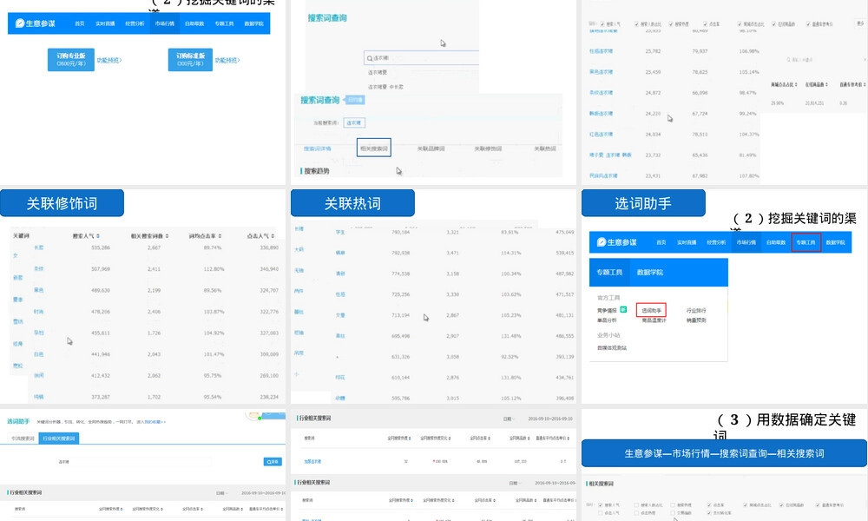Toggle the 商城点击占比 checkbox under 相关搜索词
The image size is (868, 521).
point(745,505)
